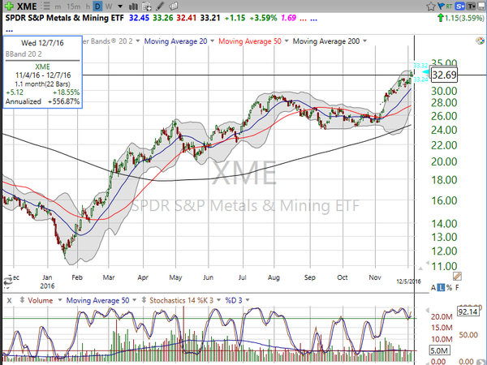This screenshot has width=487, height=365.
Task: Open the Moving Average 50 price dropdown
Action: [x=287, y=41]
